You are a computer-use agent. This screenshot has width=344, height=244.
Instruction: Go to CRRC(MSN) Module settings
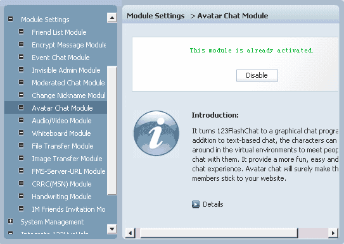click(61, 184)
